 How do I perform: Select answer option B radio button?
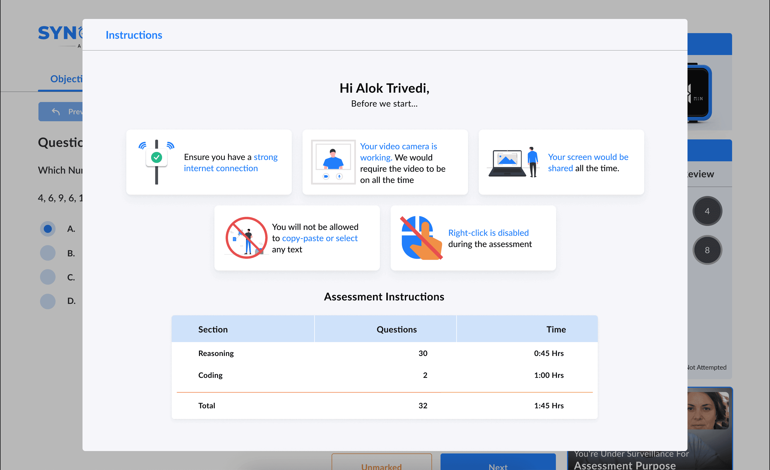point(48,253)
